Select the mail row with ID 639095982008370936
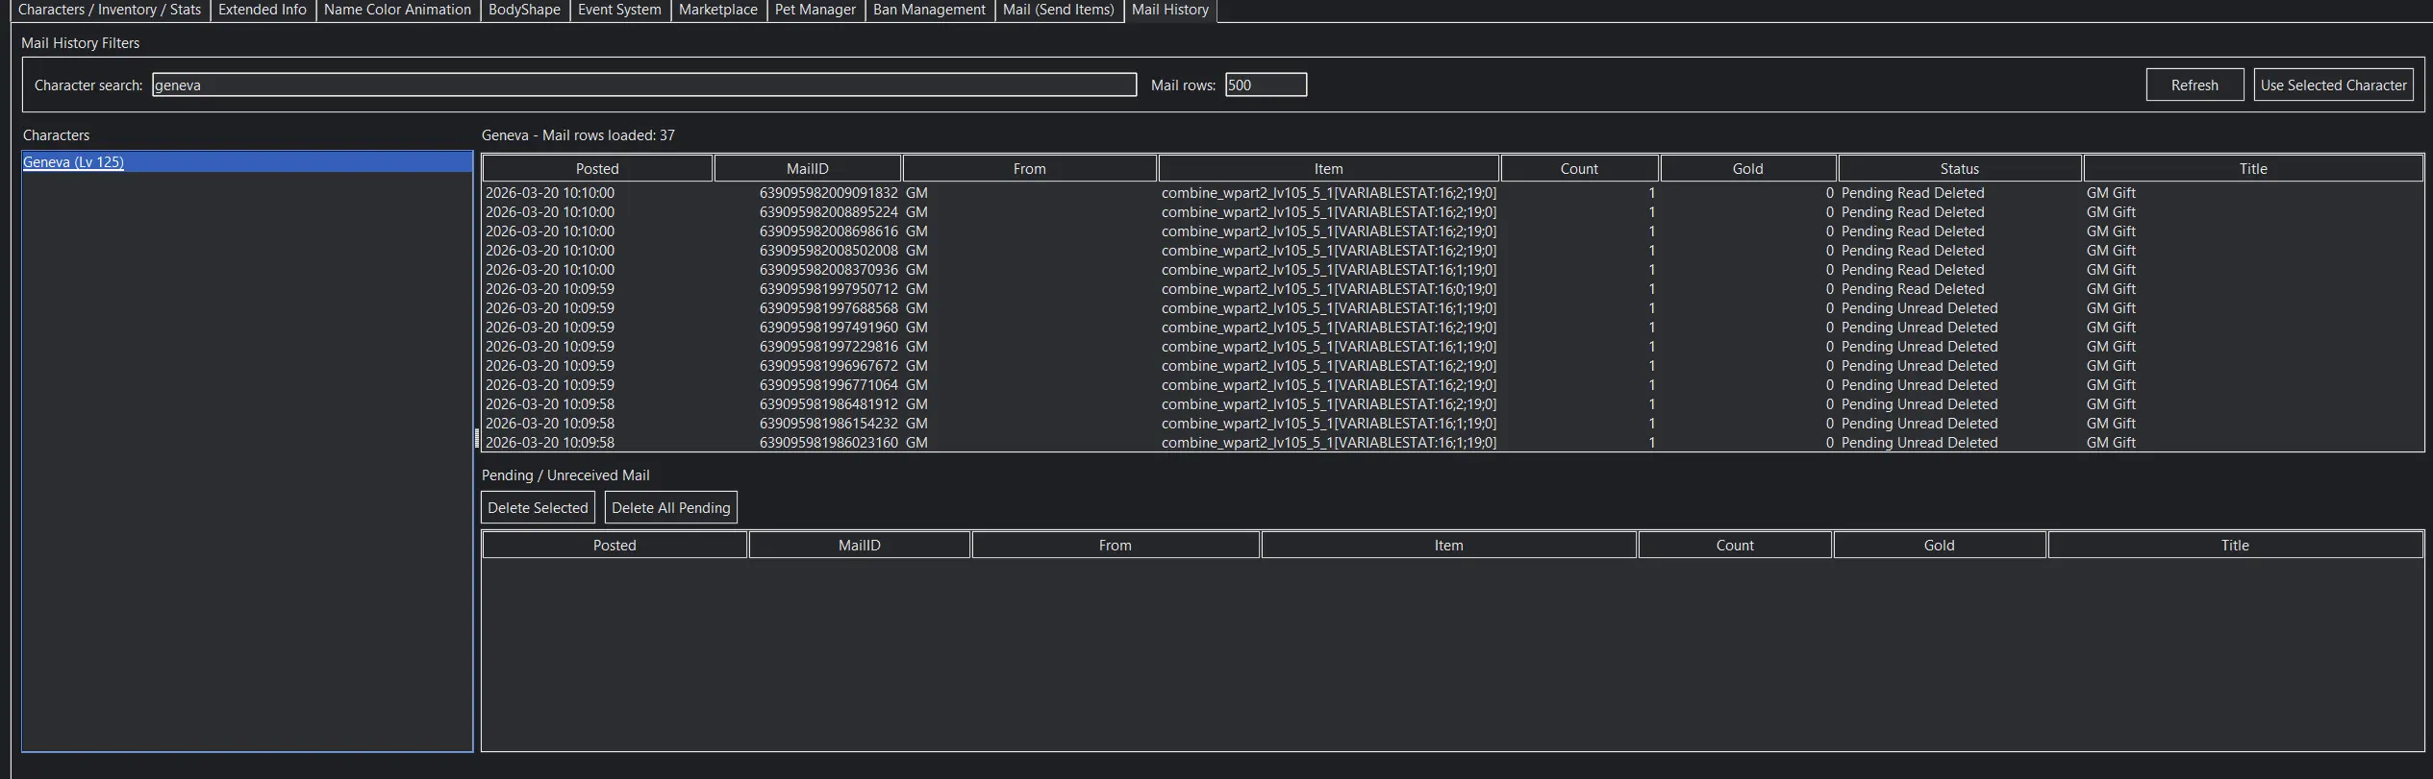Viewport: 2433px width, 779px height. 1452,270
